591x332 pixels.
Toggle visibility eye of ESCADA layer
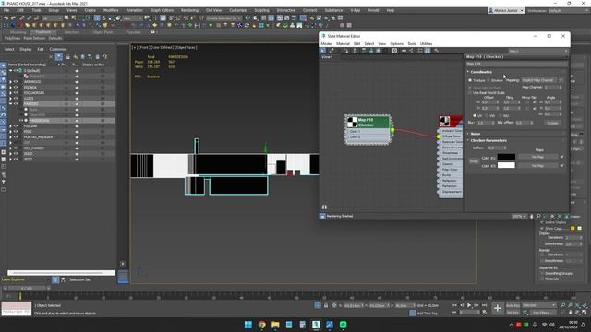click(16, 88)
